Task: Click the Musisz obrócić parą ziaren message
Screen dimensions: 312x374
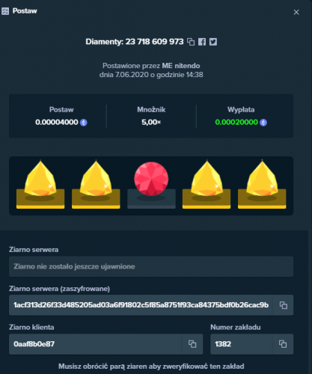Action: point(151,367)
